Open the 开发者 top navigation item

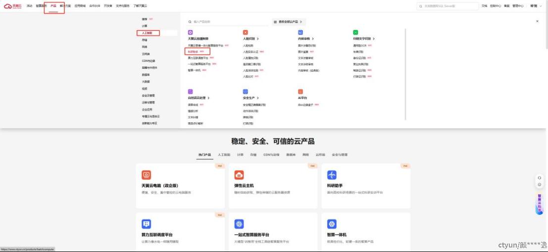click(x=108, y=6)
